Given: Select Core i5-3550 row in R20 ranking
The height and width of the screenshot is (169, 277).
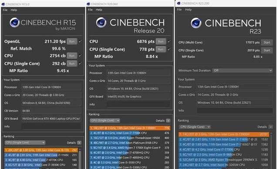Looking at the screenshot, I should [130, 162].
